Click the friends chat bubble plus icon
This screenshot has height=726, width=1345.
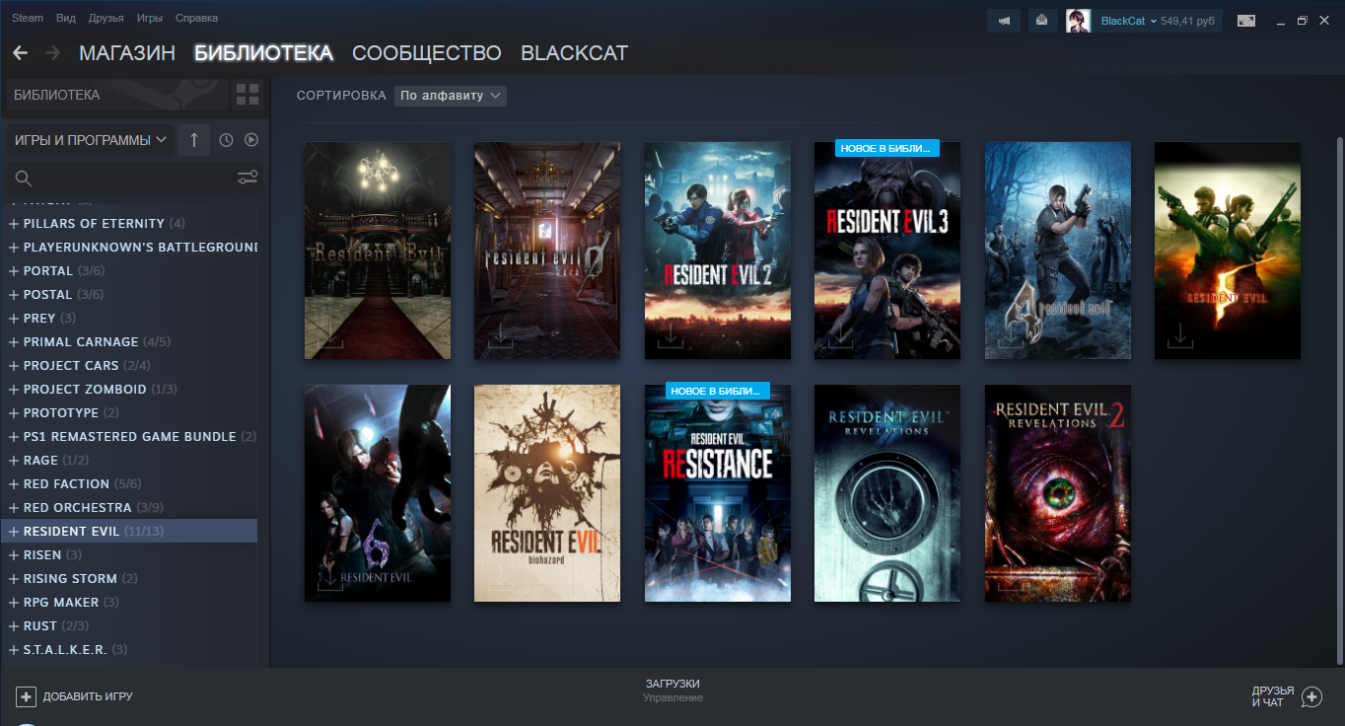coord(1311,696)
